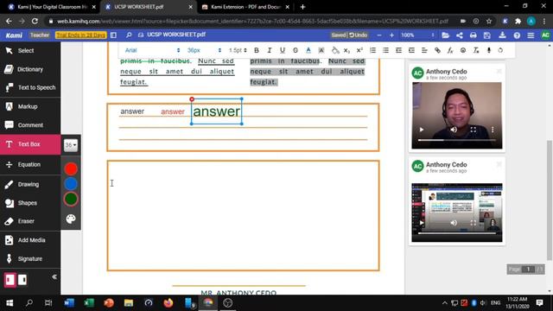Open text box size 36 dropdown in sidebar
The width and height of the screenshot is (553, 311).
pyautogui.click(x=71, y=145)
